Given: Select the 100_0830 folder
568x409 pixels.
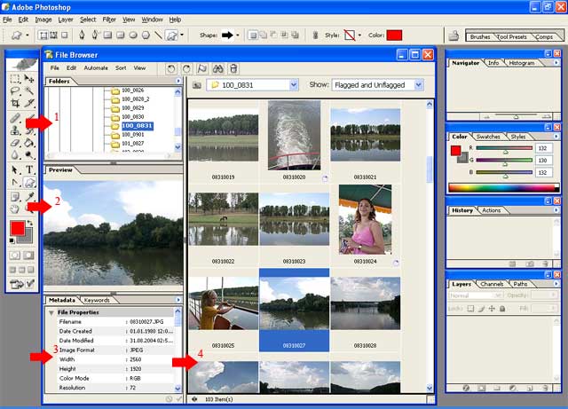Looking at the screenshot, I should tap(132, 116).
